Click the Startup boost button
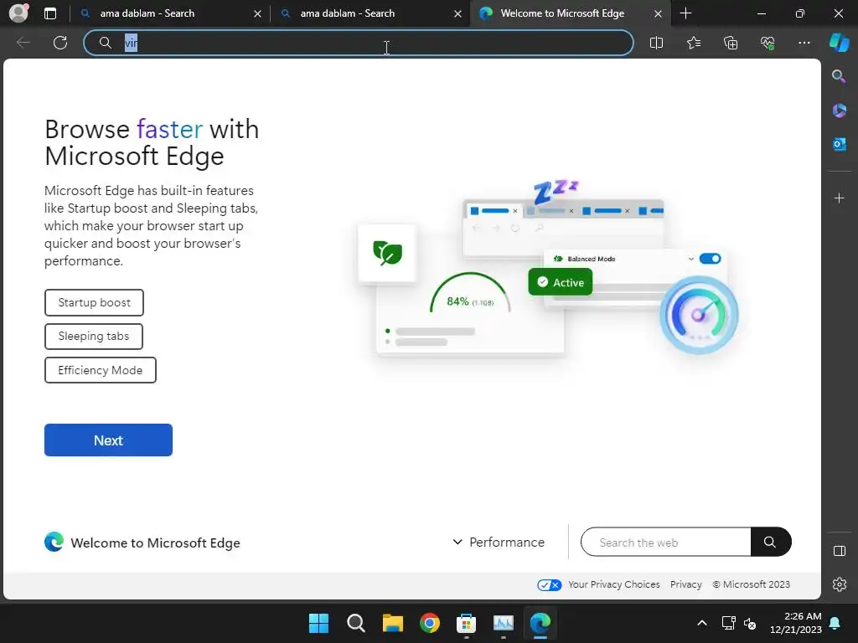Screen dimensions: 858x643 [x=94, y=302]
